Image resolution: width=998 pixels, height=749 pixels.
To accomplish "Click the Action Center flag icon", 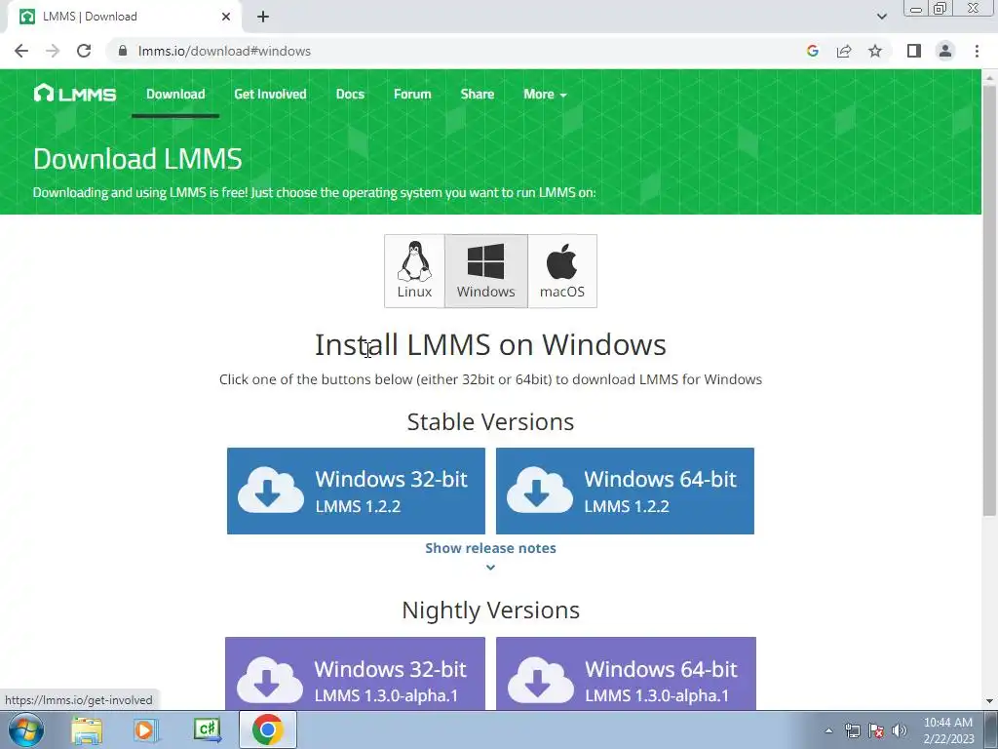I will (x=876, y=730).
